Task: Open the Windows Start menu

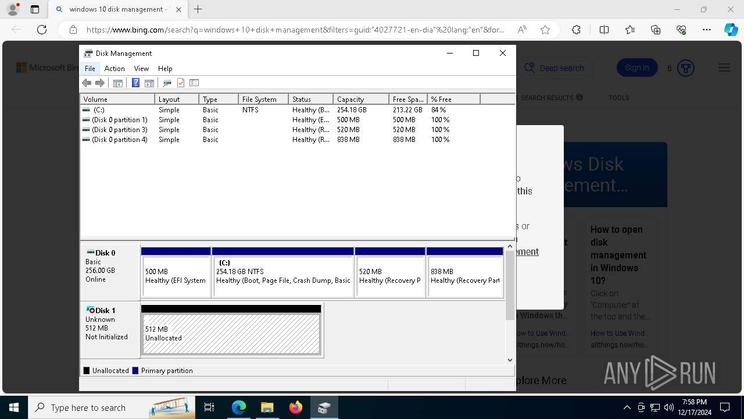Action: point(14,407)
